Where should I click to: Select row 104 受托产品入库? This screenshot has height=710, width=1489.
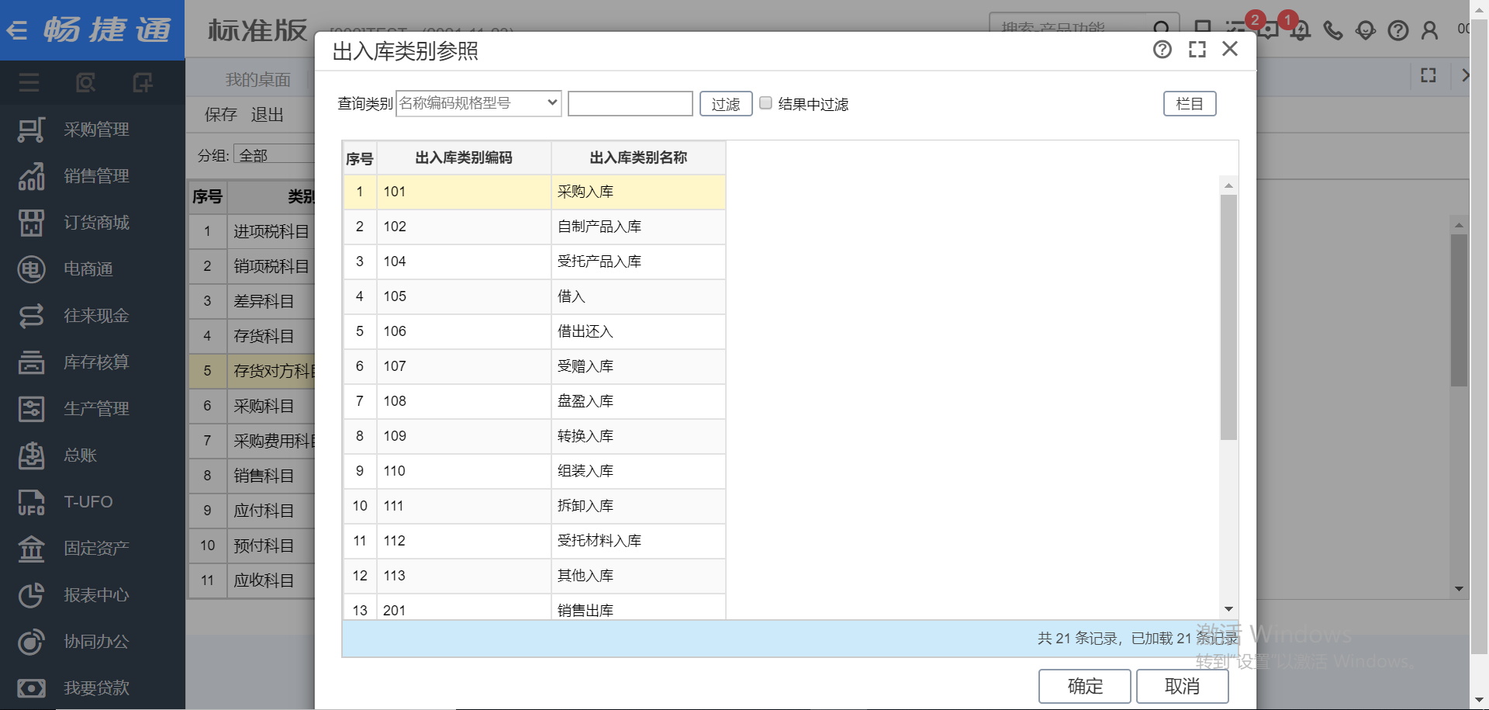[x=534, y=261]
